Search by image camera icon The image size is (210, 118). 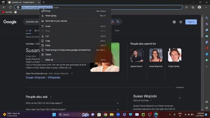pyautogui.click(x=112, y=22)
